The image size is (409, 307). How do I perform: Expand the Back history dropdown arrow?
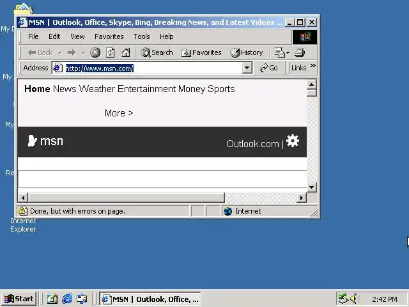(x=59, y=53)
